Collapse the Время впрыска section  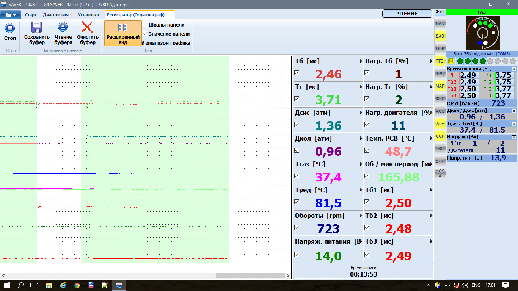tap(514, 69)
